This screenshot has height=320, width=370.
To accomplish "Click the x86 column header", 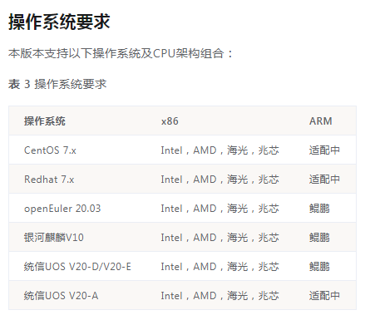I will click(170, 121).
